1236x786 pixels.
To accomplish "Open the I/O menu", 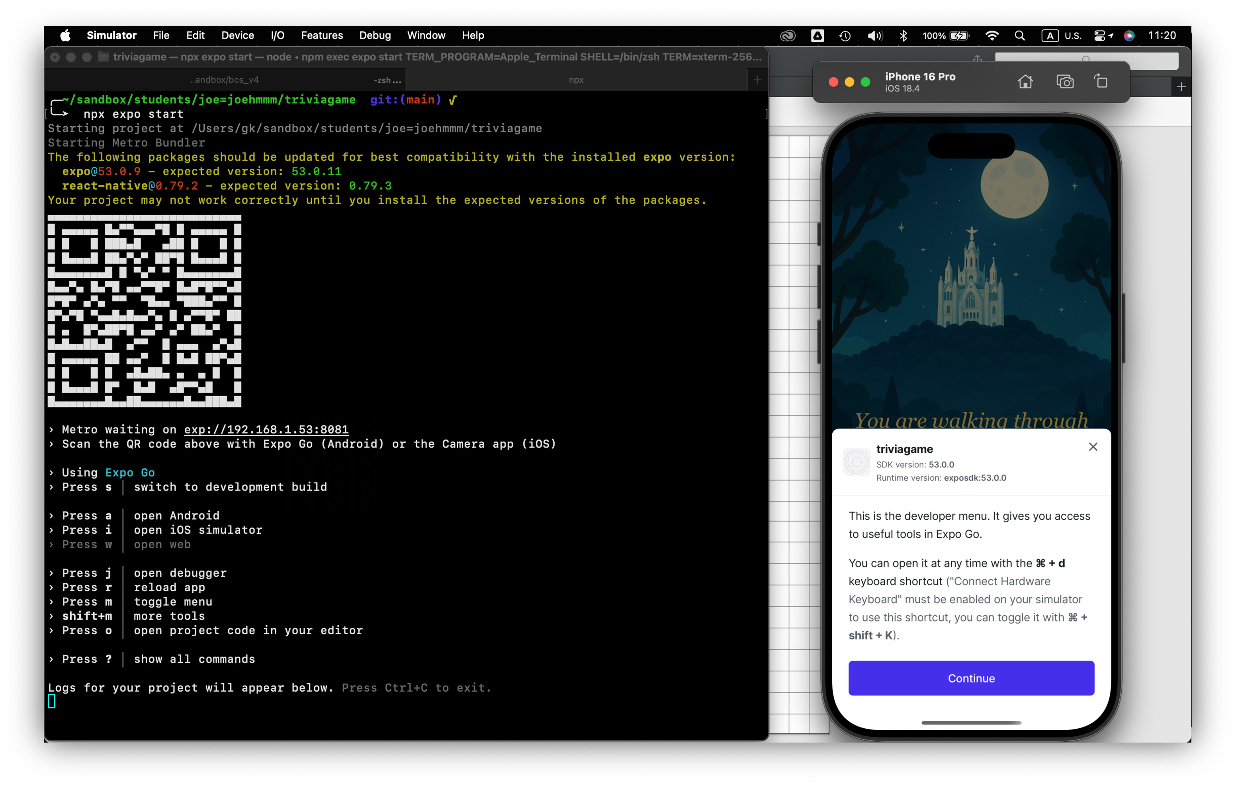I will tap(277, 35).
